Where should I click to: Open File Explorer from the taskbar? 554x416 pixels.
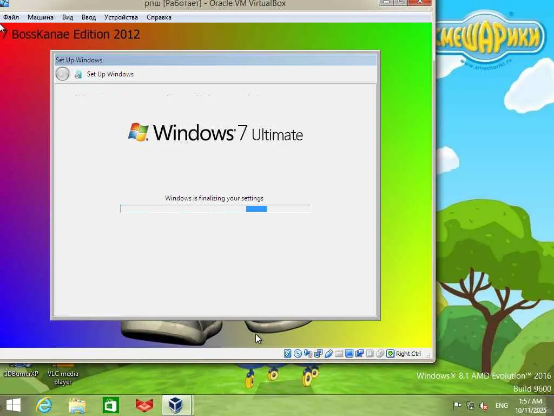(x=77, y=405)
